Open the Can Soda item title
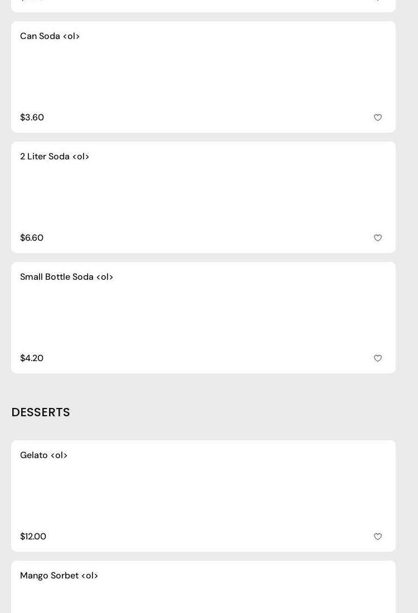Viewport: 418px width, 613px height. [50, 36]
